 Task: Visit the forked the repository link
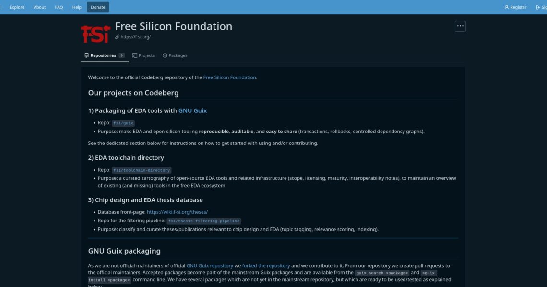[x=265, y=265]
